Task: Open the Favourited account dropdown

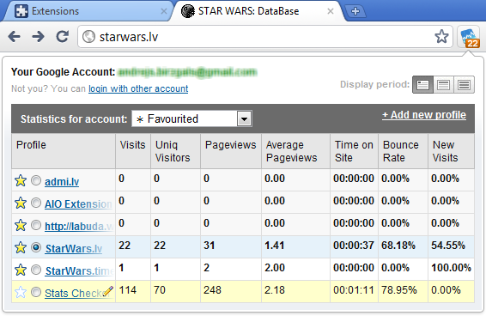Action: (191, 118)
